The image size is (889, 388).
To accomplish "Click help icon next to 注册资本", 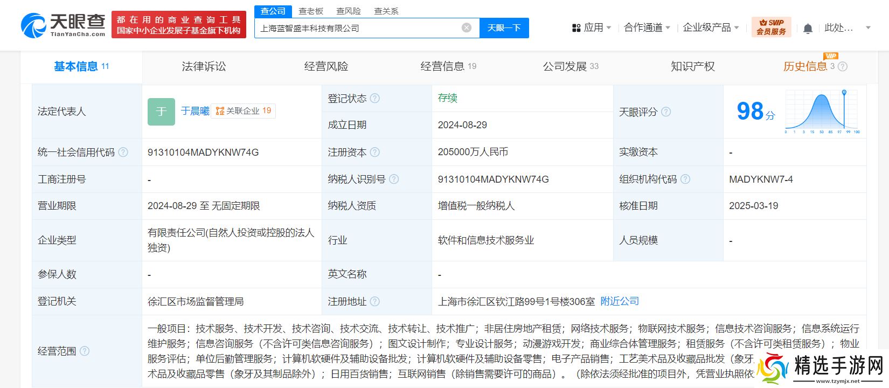I will (375, 153).
